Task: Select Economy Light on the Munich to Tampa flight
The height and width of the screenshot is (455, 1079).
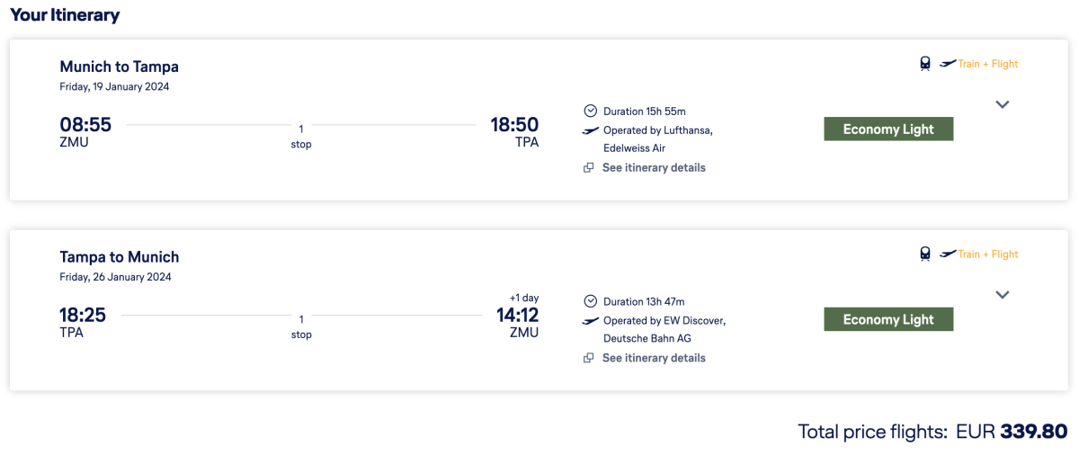Action: (x=888, y=129)
